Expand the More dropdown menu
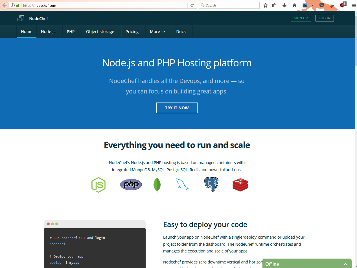This screenshot has height=268, width=357. pos(157,32)
